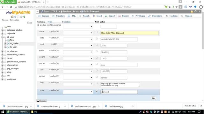Click the Favourites link in sidebar
This screenshot has height=114, width=204.
[x=15, y=20]
